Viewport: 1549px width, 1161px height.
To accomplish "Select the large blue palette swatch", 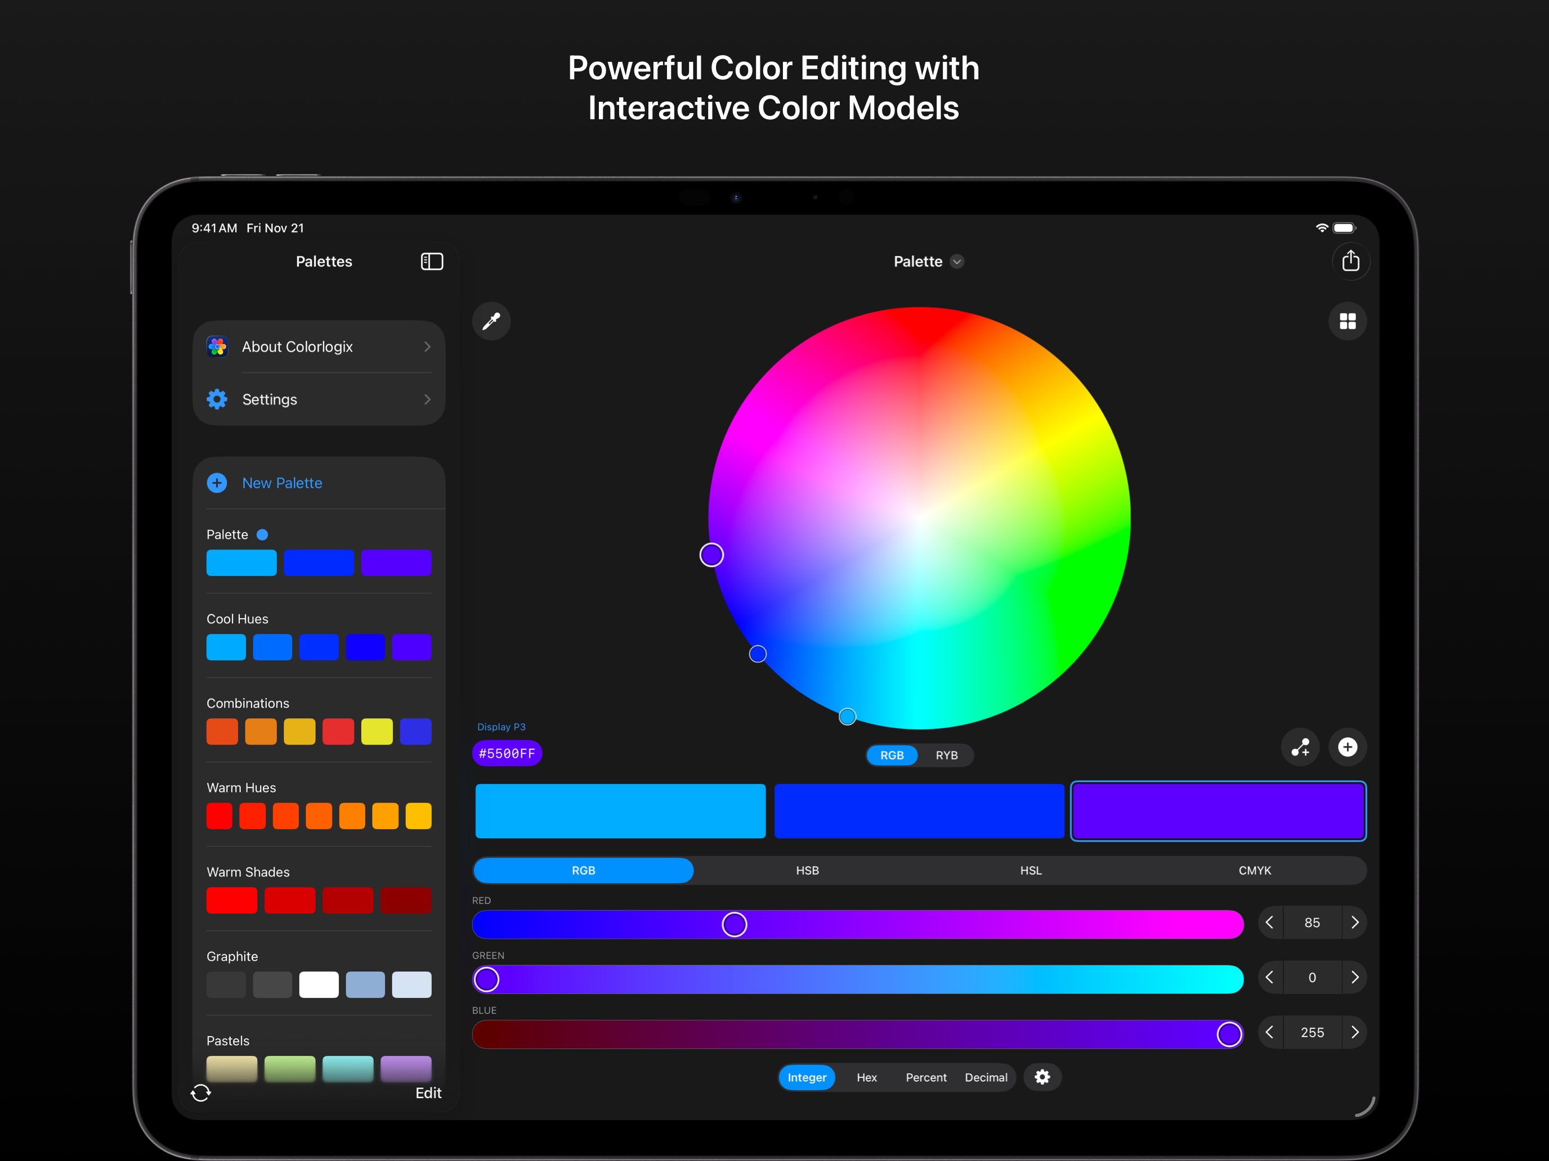I will (919, 811).
